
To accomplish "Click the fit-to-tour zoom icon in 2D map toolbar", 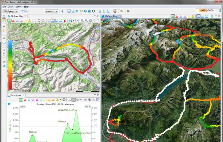I will 90,21.
